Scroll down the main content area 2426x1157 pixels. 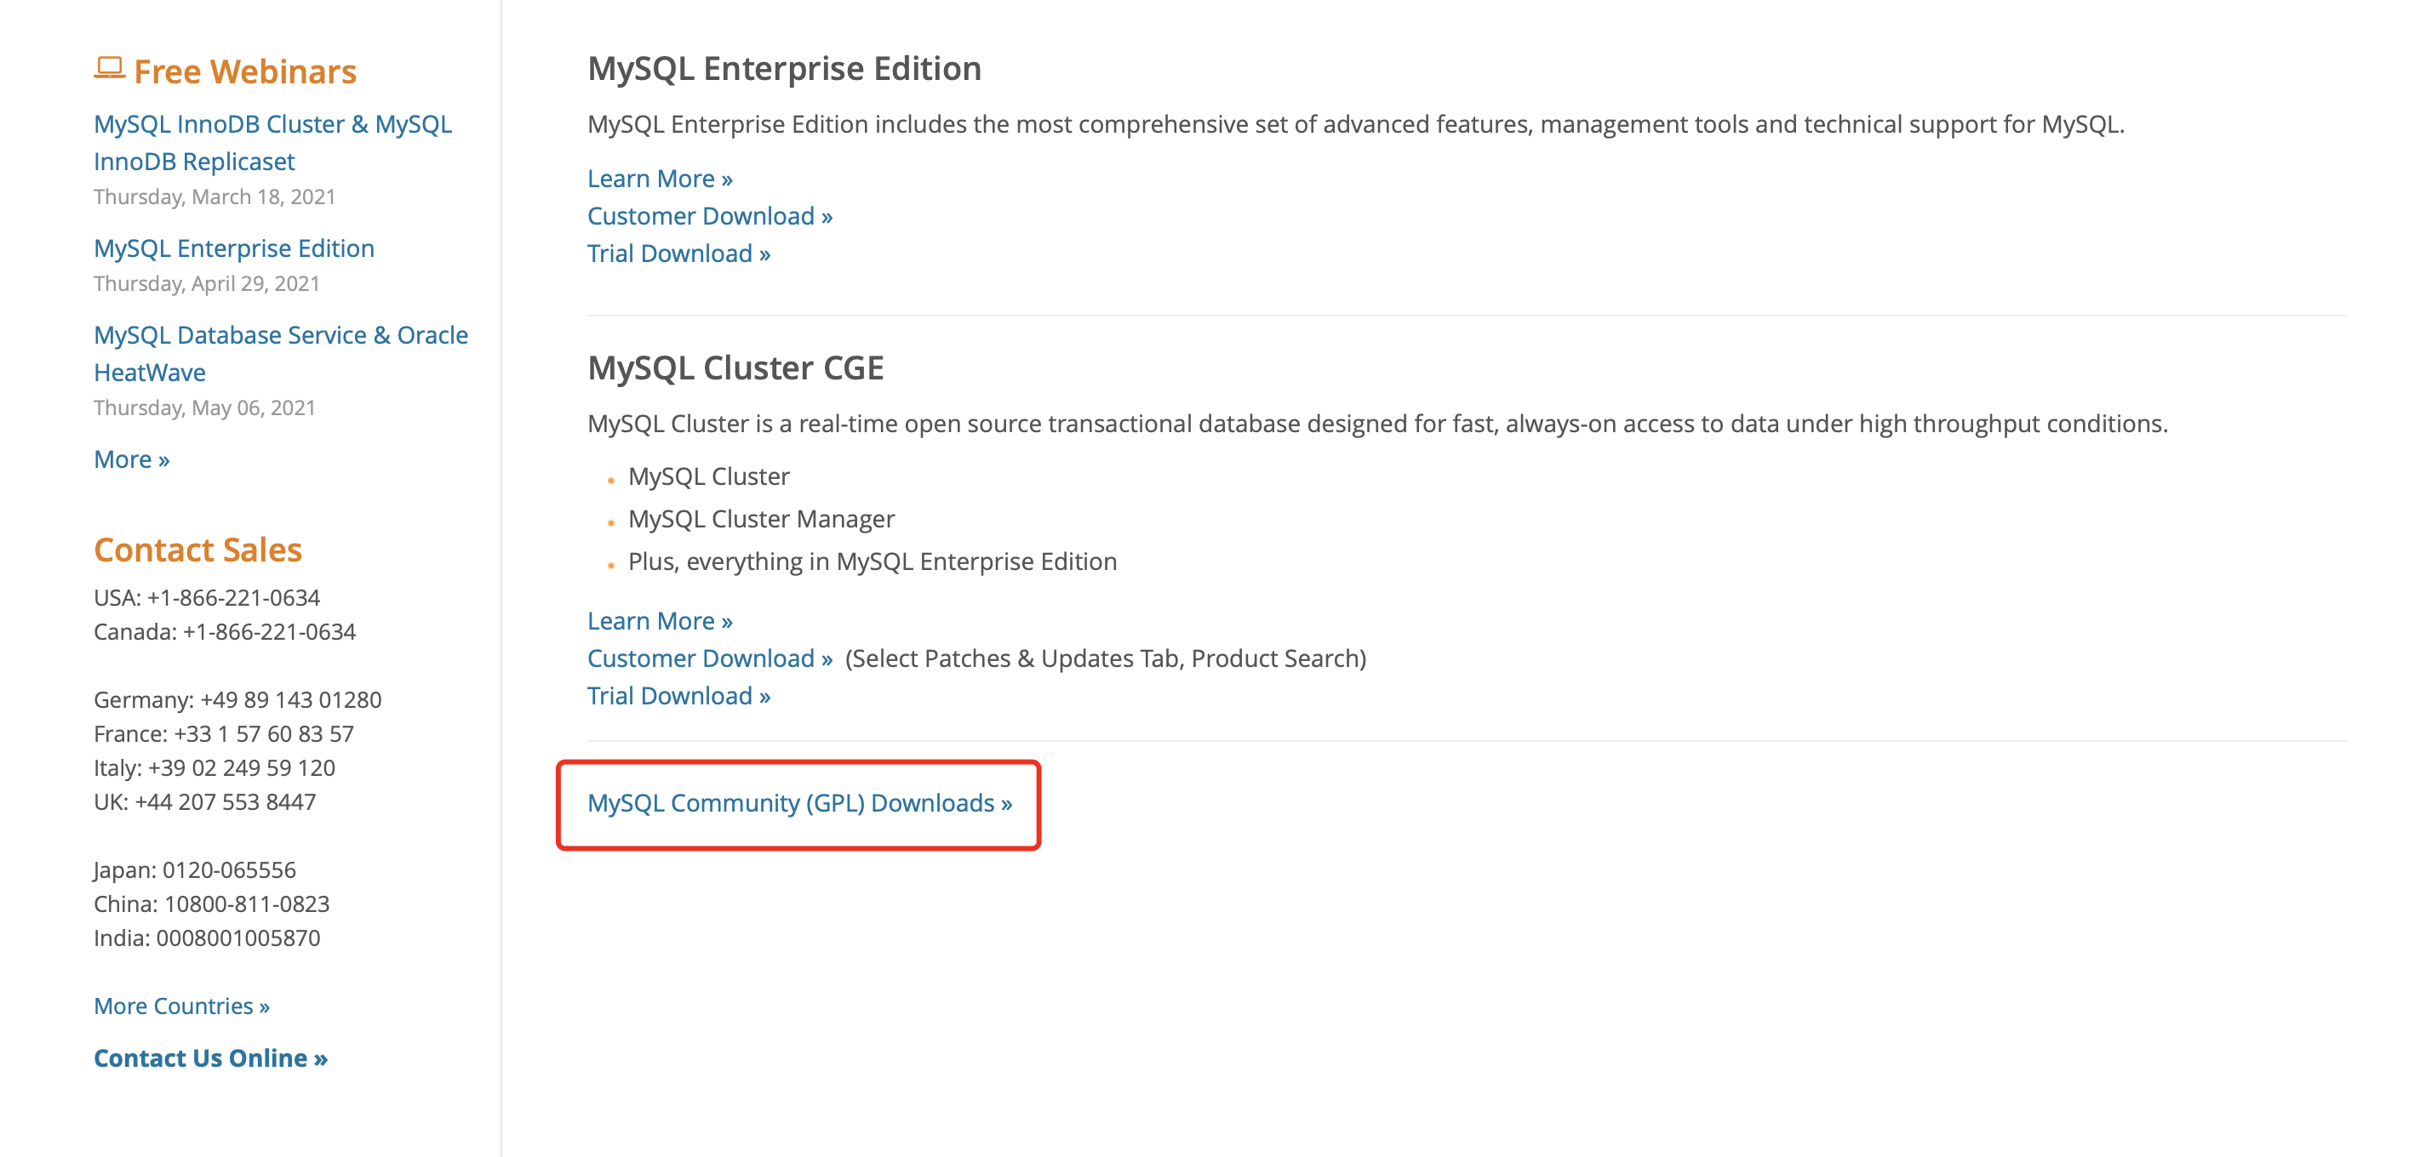click(798, 803)
